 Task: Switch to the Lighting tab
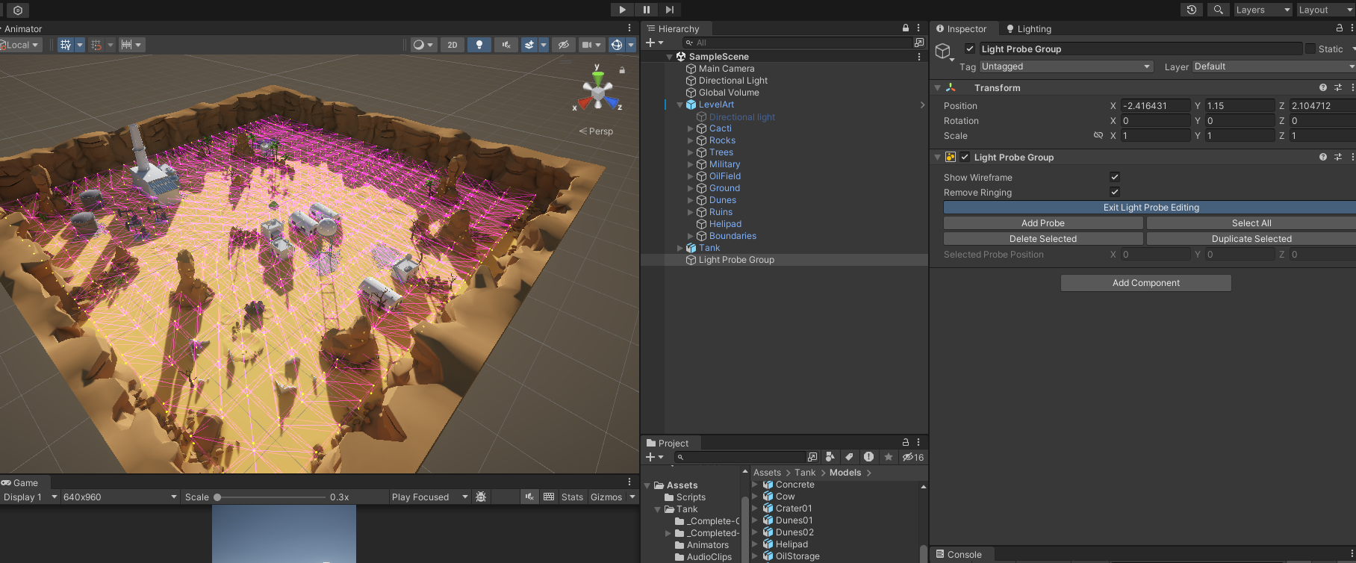[x=1029, y=29]
